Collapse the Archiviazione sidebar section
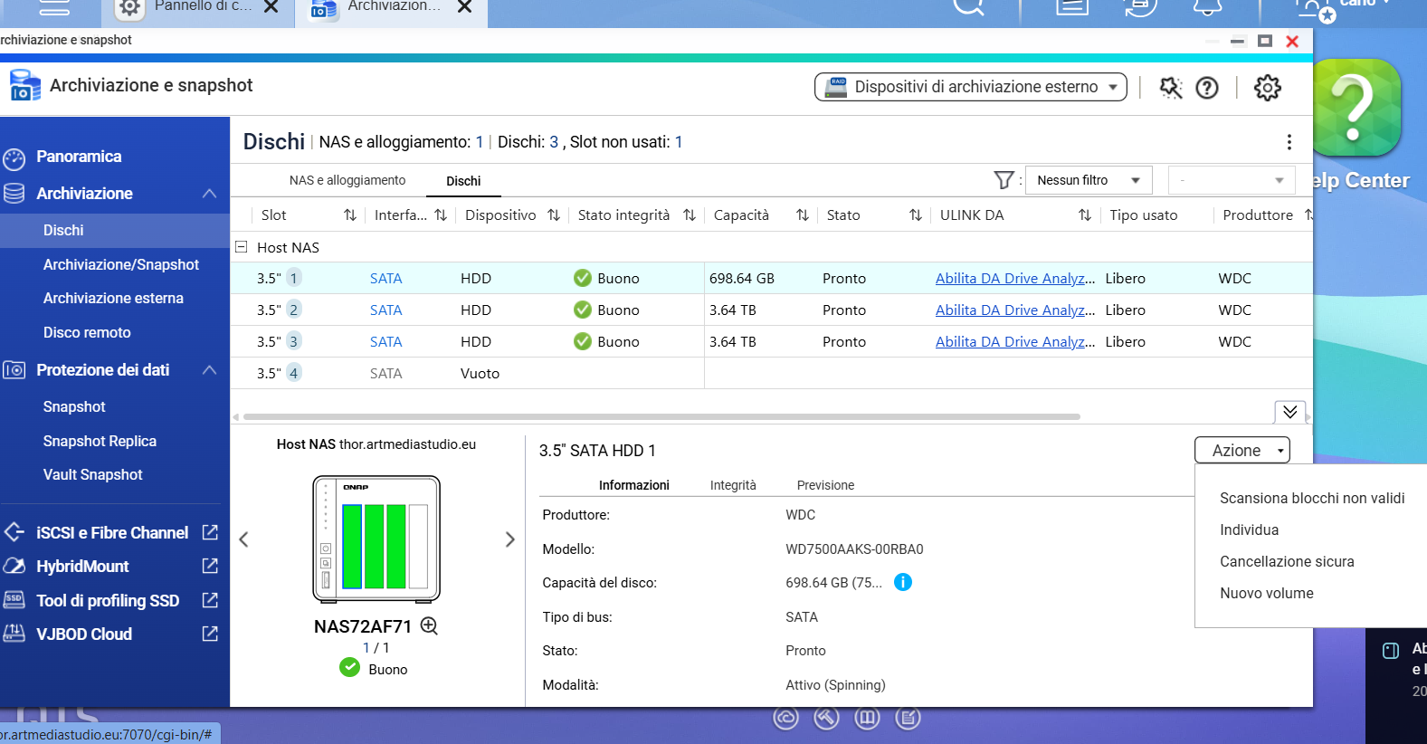Image resolution: width=1427 pixels, height=744 pixels. (x=209, y=194)
